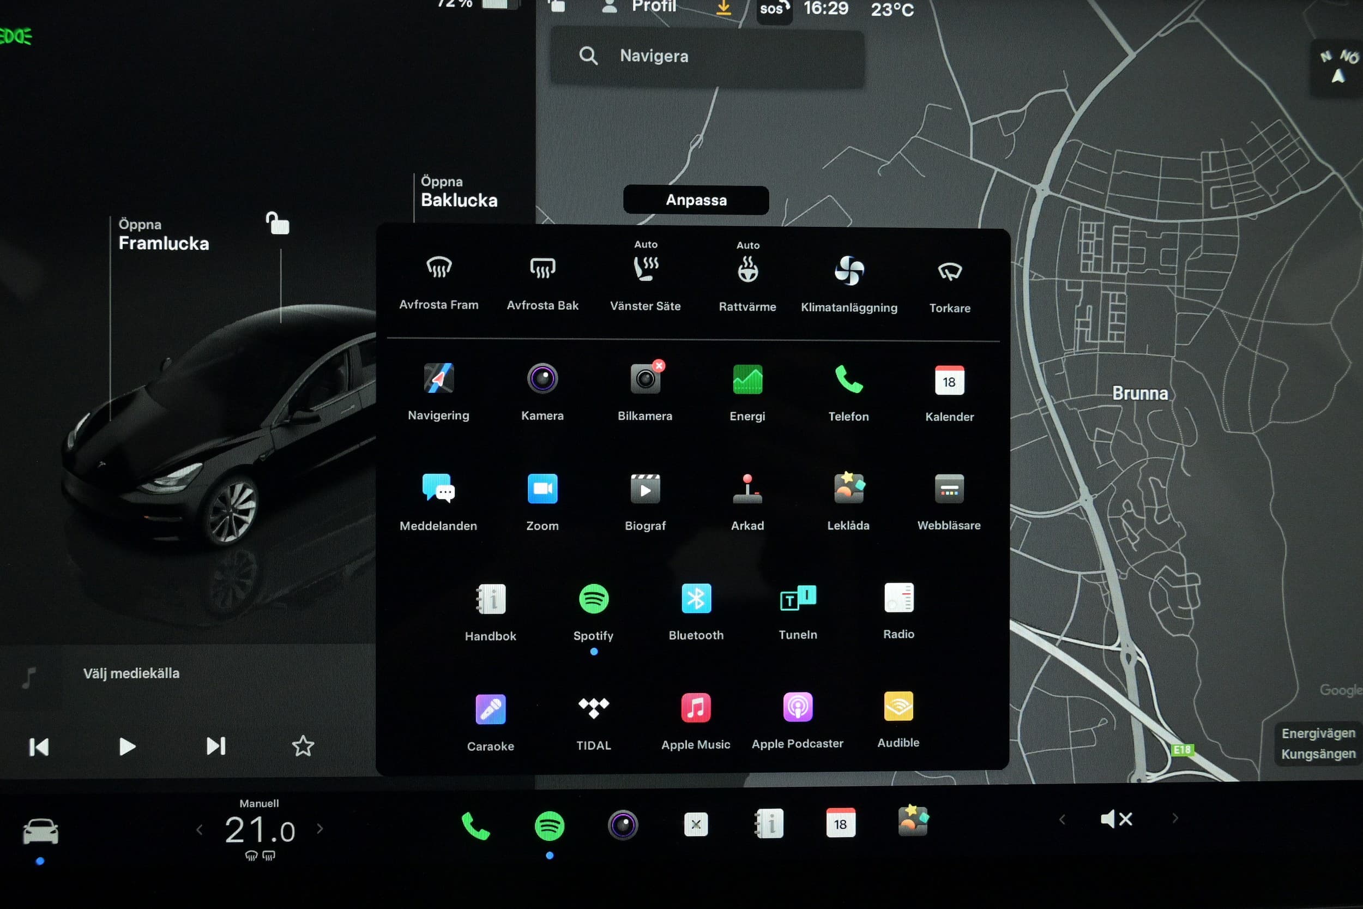The height and width of the screenshot is (909, 1363).
Task: Click the Anpassa customize button
Action: tap(696, 200)
